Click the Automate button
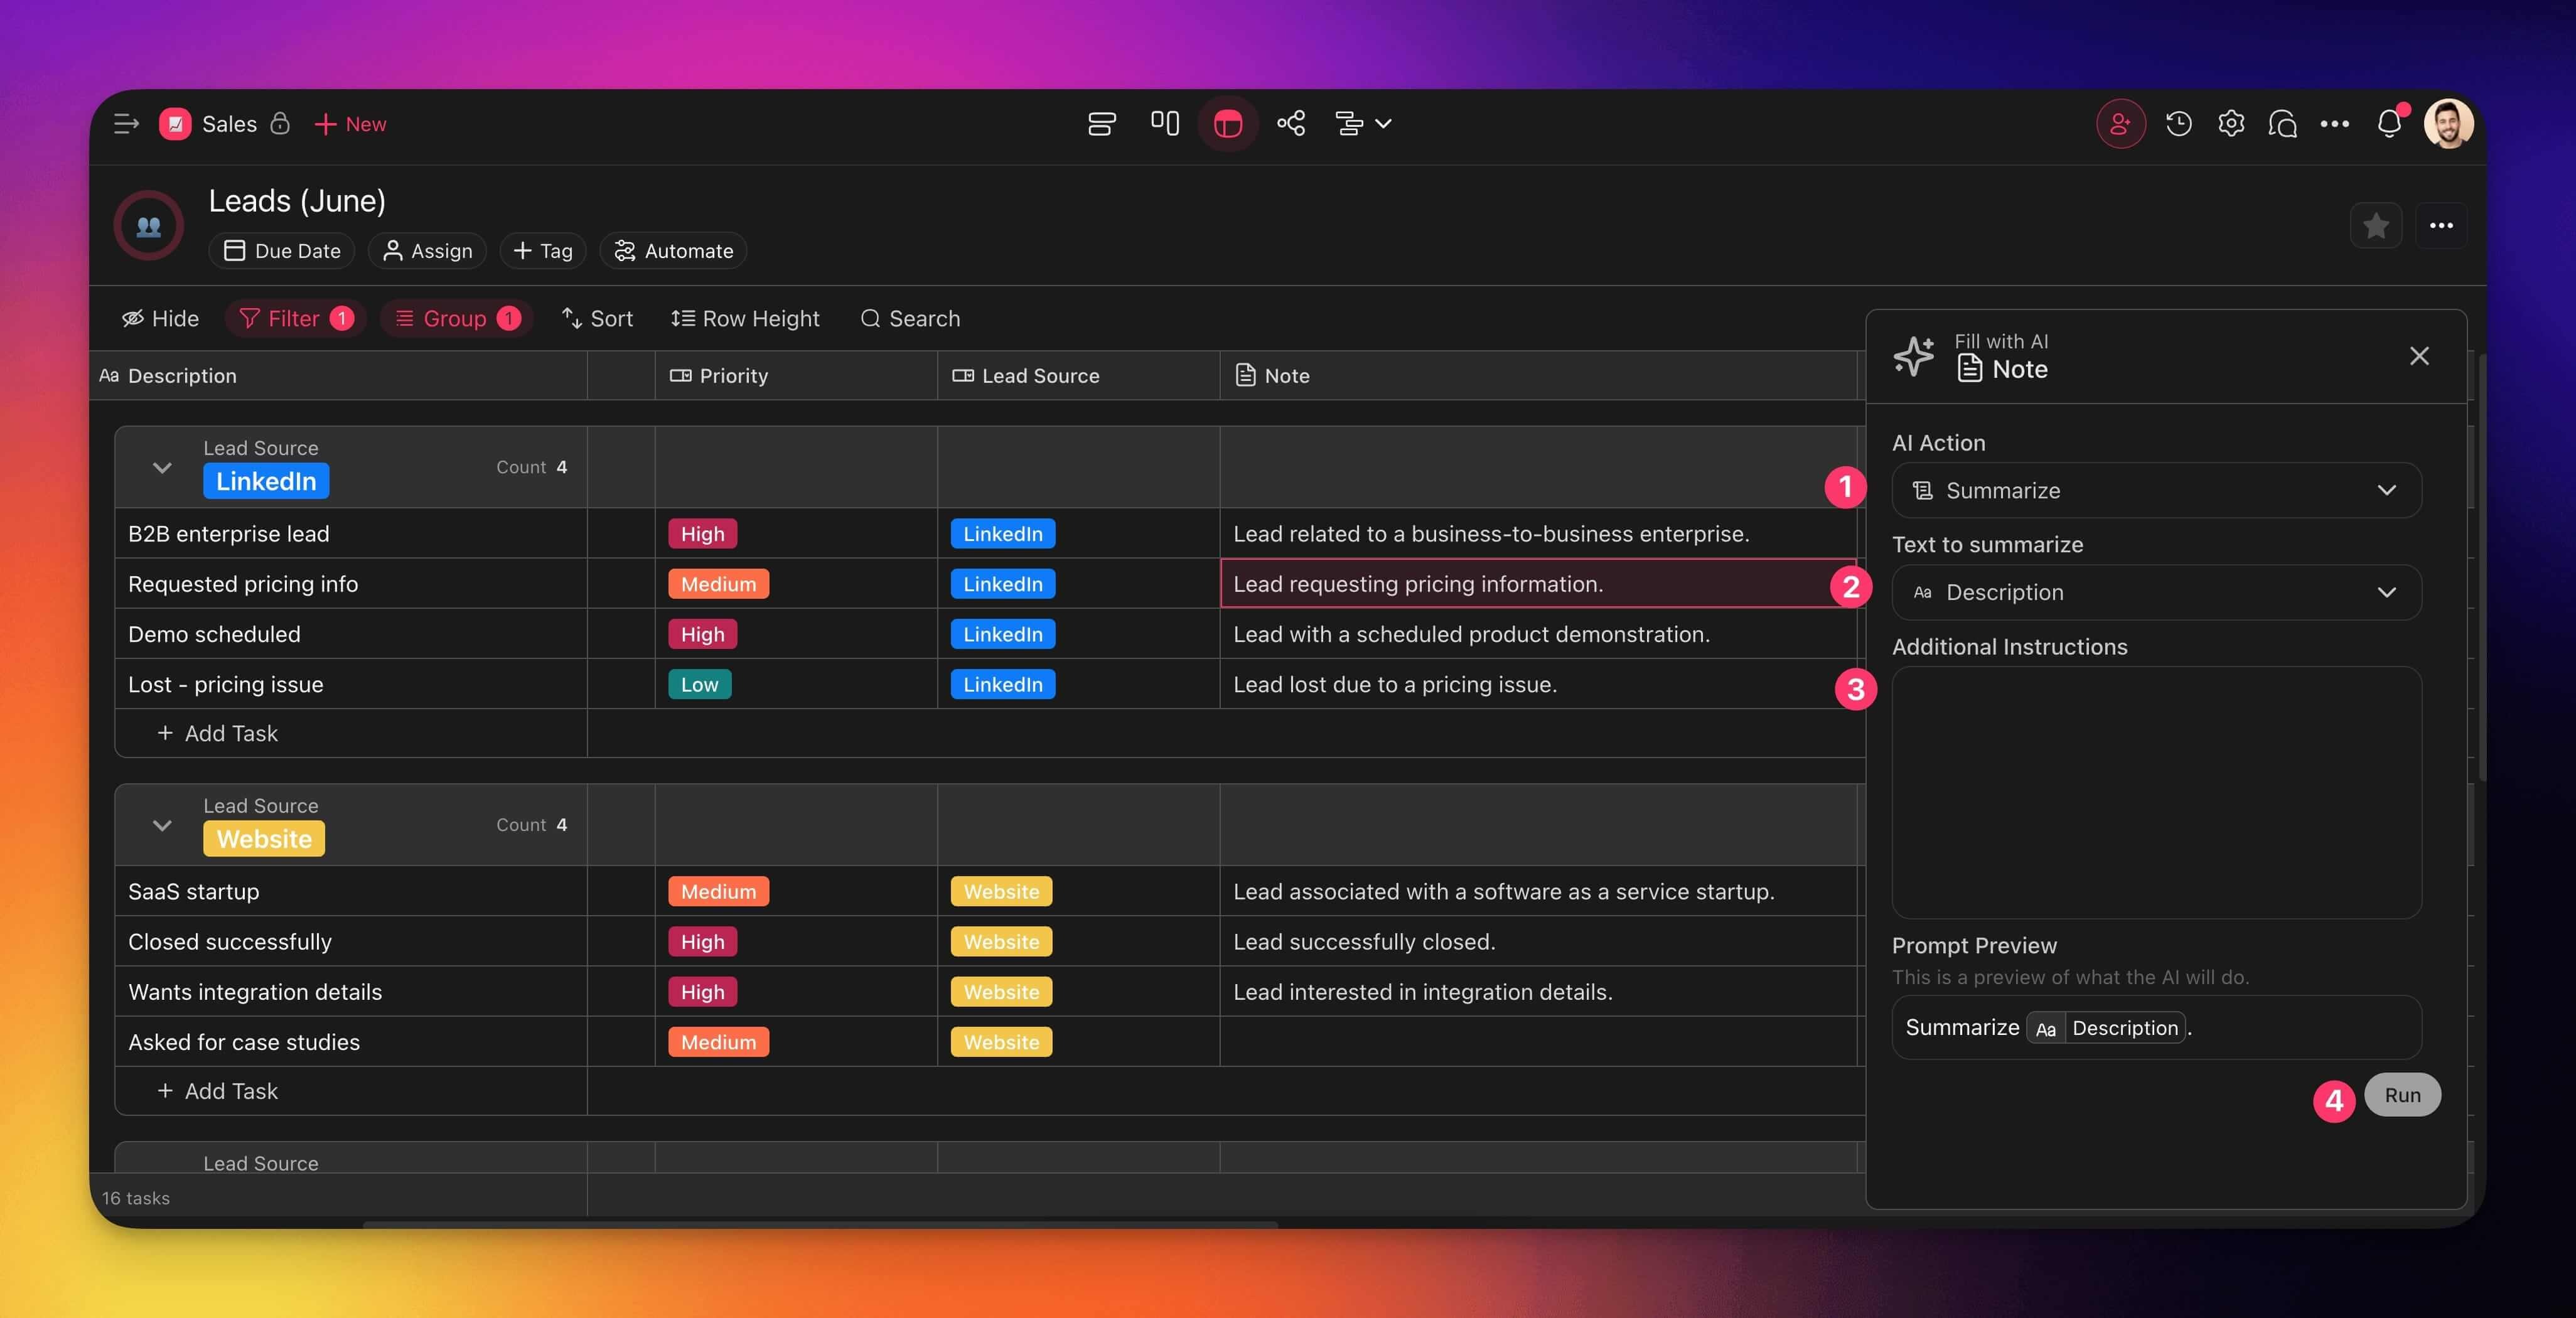Screen dimensions: 2576x1318 [x=673, y=251]
